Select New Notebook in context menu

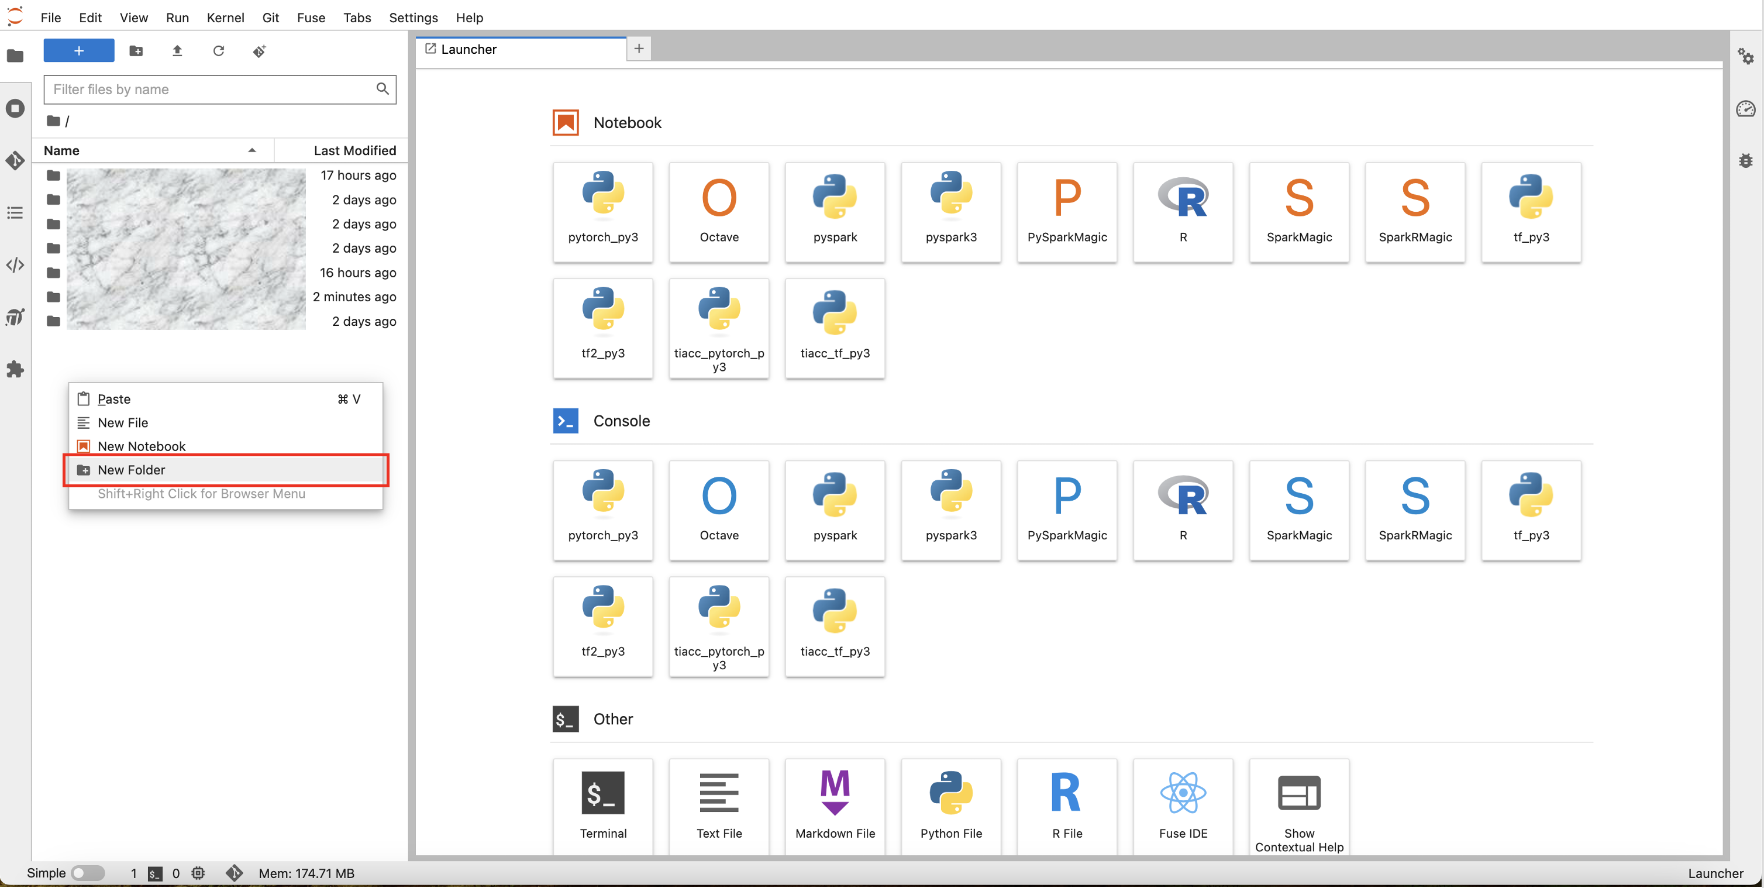141,446
